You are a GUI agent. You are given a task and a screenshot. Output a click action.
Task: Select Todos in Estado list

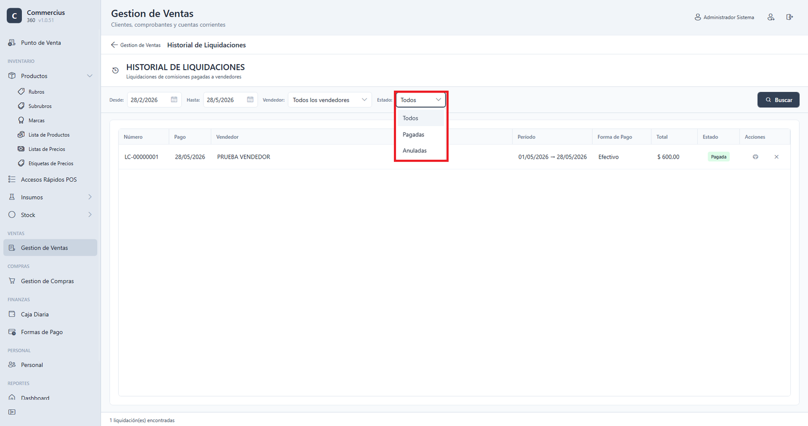pos(421,118)
